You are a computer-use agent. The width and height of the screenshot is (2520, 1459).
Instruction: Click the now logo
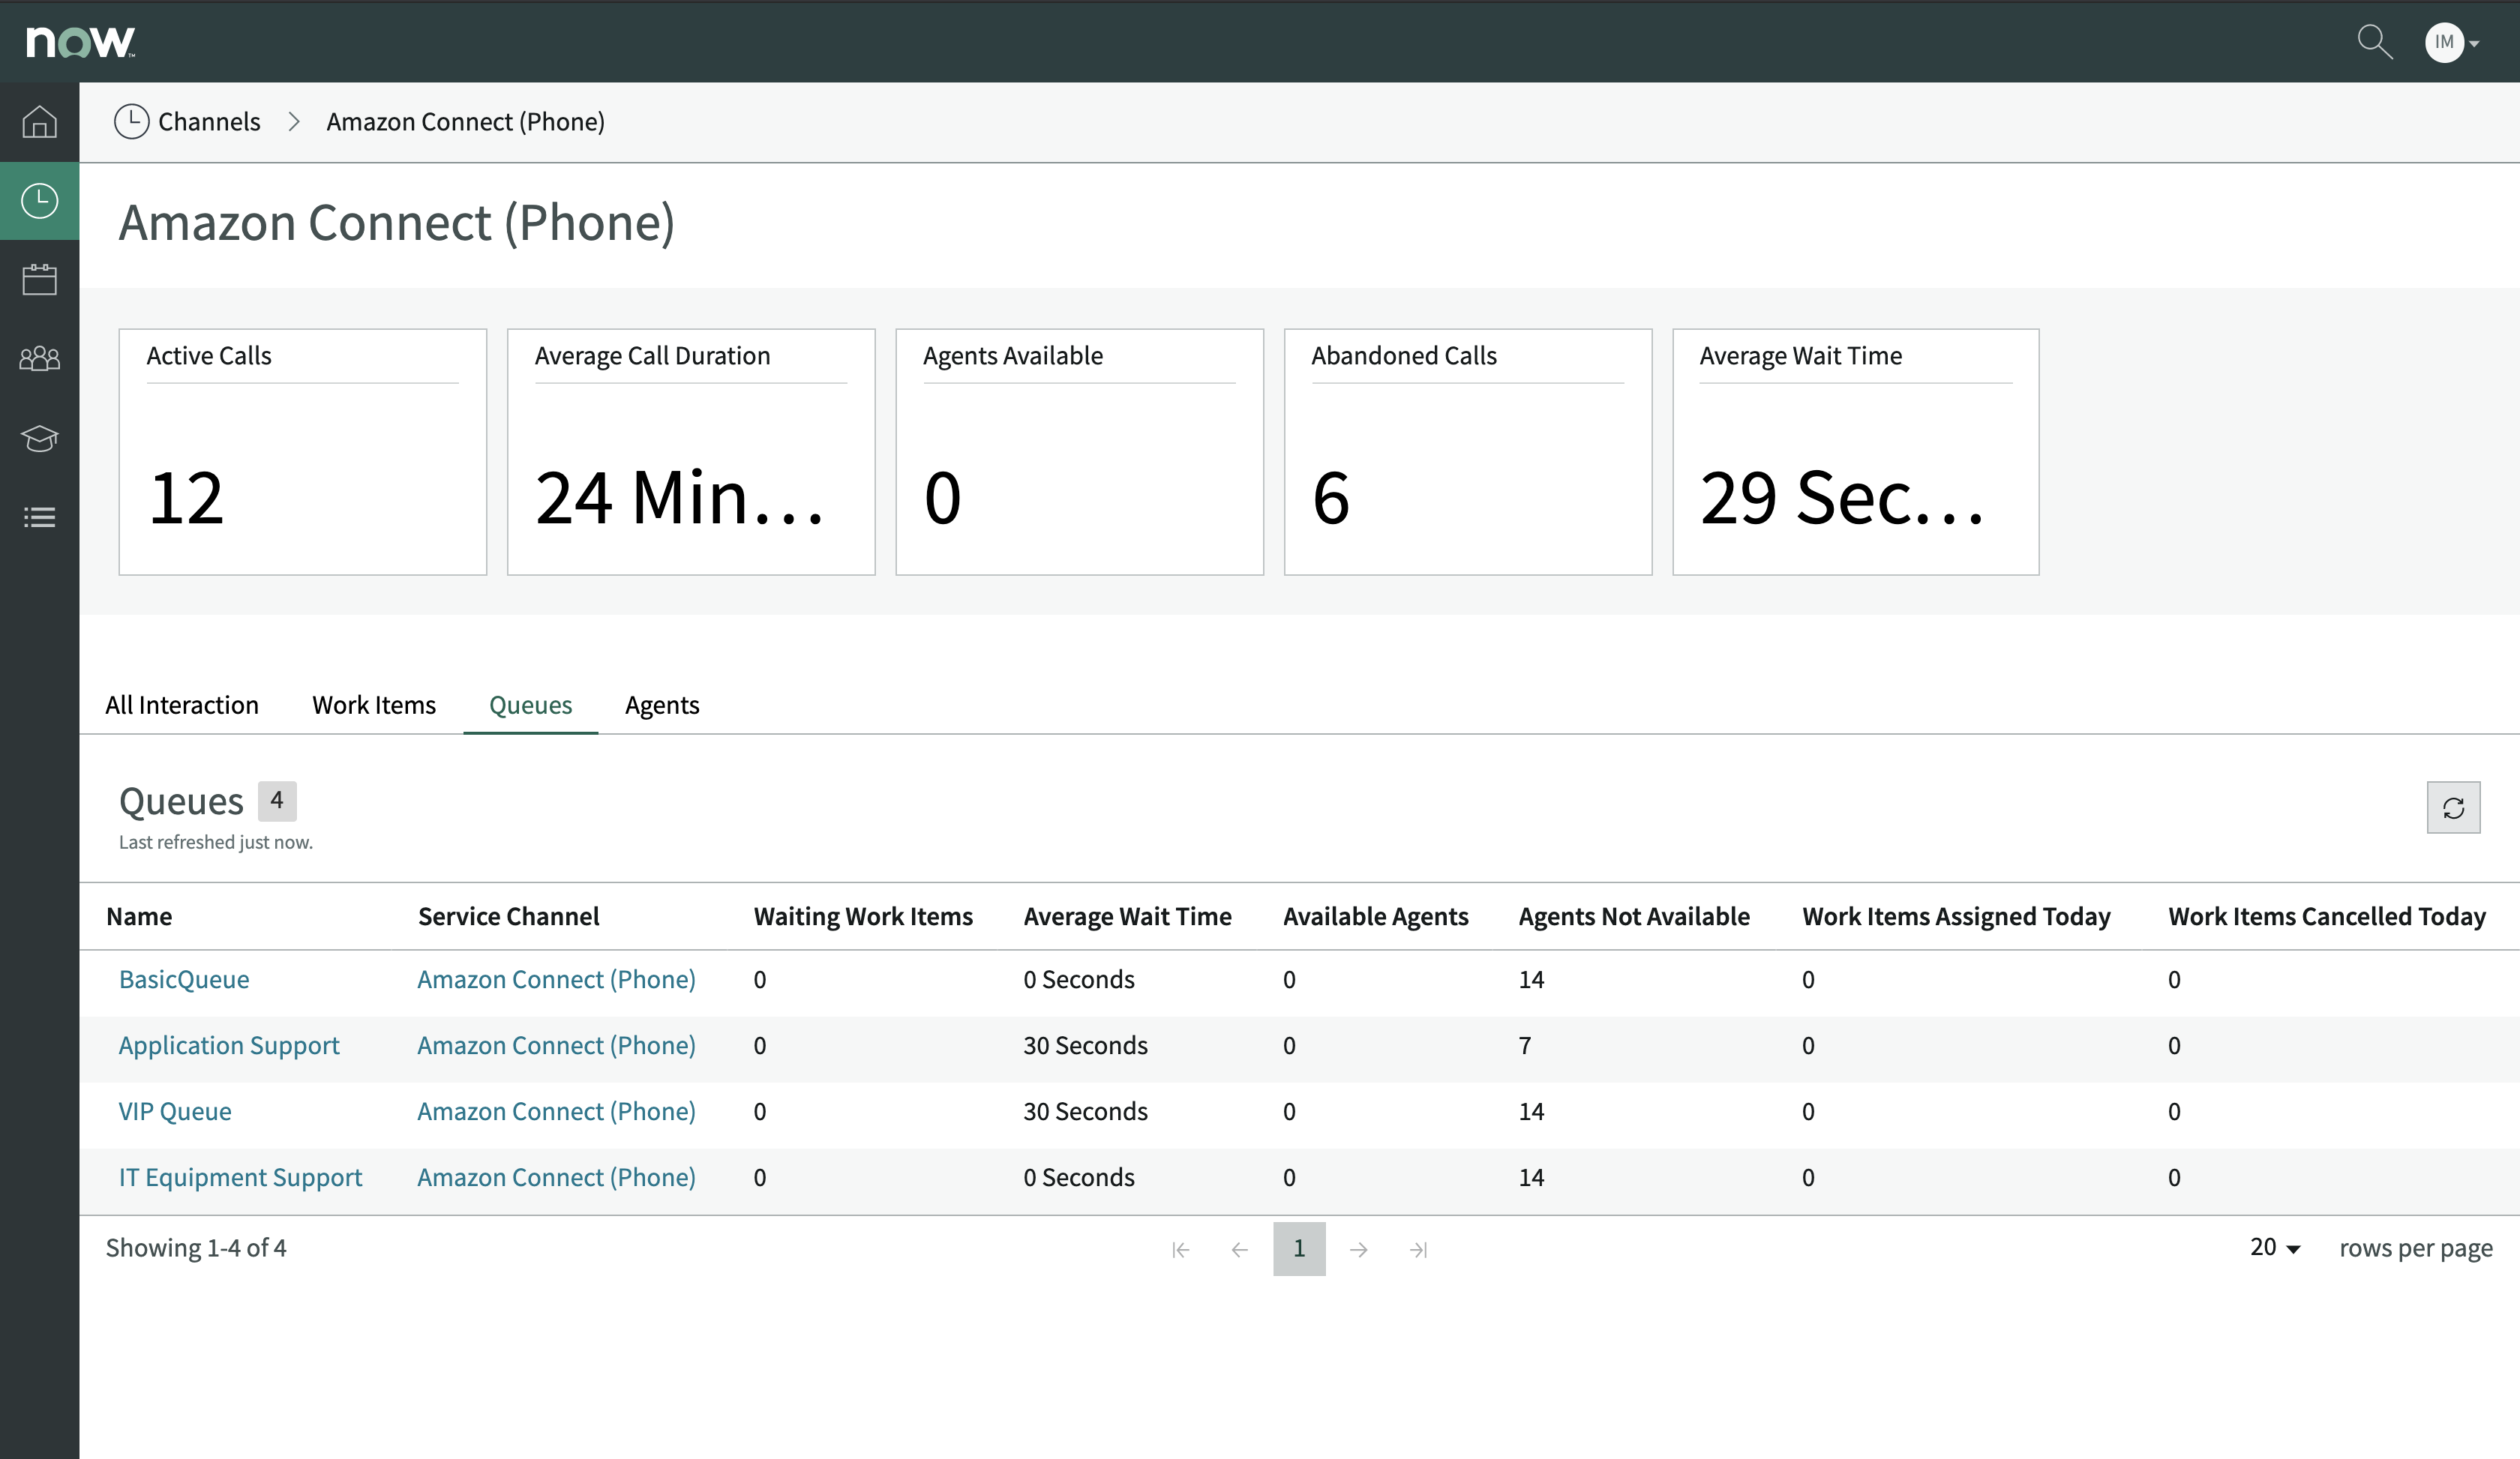coord(80,41)
